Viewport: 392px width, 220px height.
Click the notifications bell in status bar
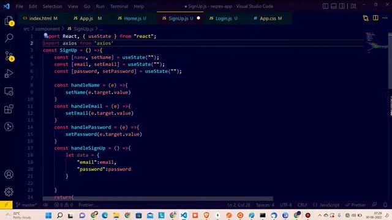point(385,205)
